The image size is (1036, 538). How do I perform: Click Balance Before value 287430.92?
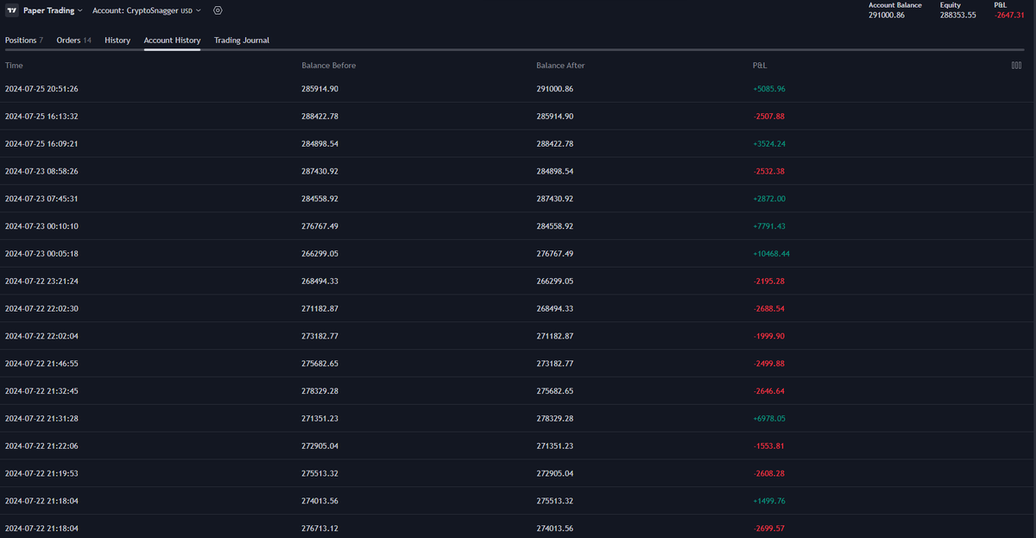click(319, 171)
